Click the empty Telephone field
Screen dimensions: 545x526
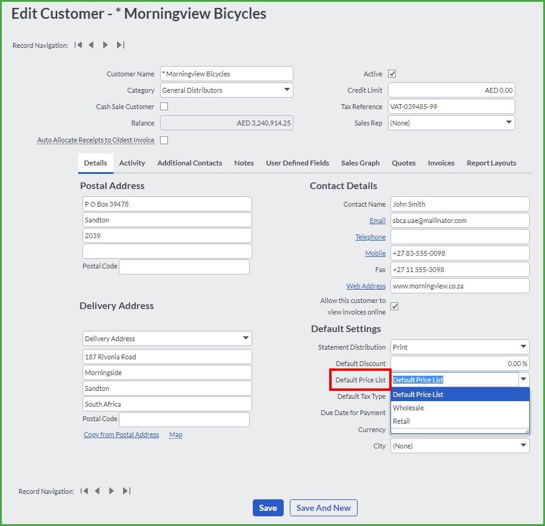coord(460,236)
